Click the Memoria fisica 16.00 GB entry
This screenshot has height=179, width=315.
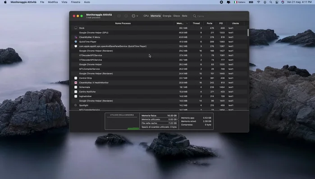pyautogui.click(x=159, y=115)
